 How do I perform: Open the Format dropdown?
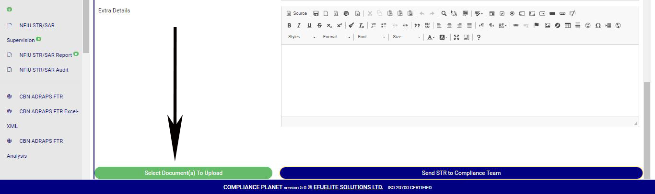point(337,37)
